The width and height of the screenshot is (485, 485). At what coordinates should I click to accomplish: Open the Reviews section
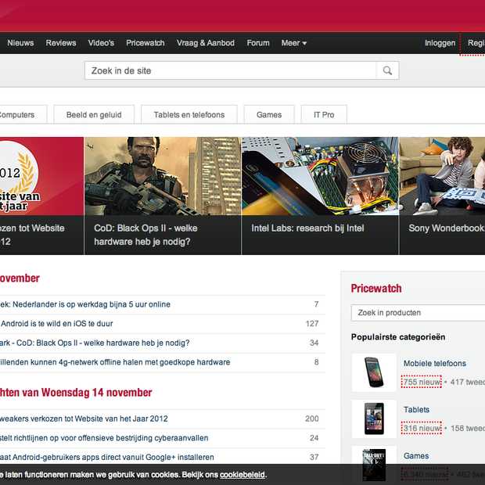61,43
